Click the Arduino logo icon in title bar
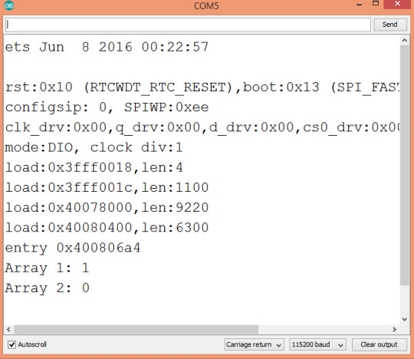414x359 pixels. [x=9, y=5]
